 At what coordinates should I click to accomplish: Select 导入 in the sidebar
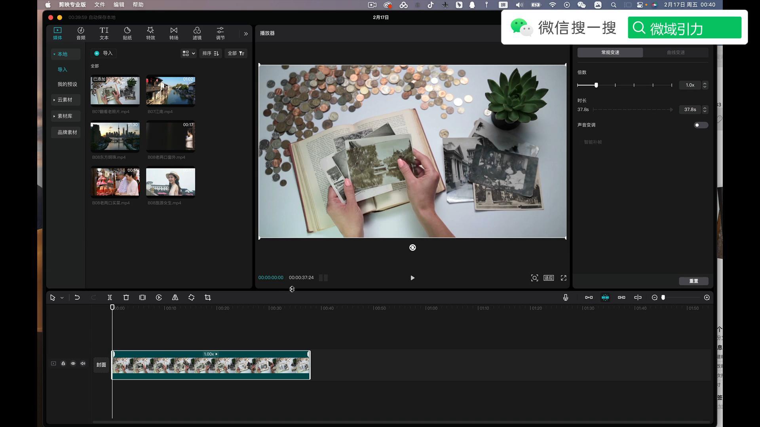[x=63, y=70]
